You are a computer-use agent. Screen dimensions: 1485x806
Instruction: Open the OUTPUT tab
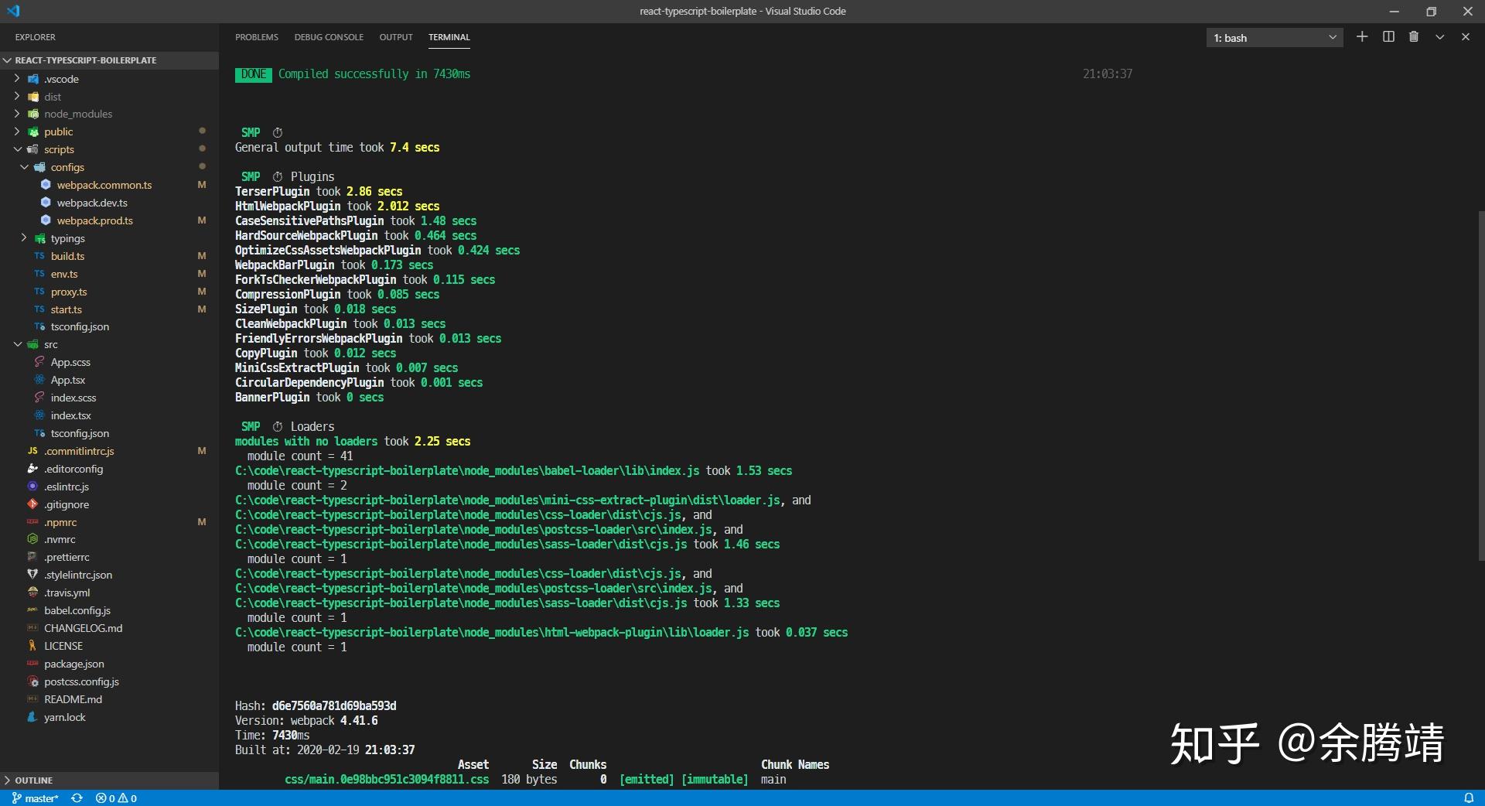tap(395, 37)
